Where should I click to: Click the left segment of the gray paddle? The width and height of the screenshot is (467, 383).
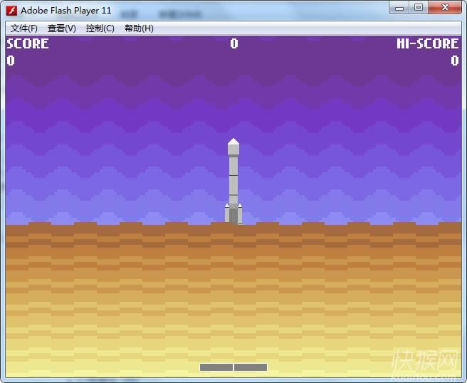point(216,367)
